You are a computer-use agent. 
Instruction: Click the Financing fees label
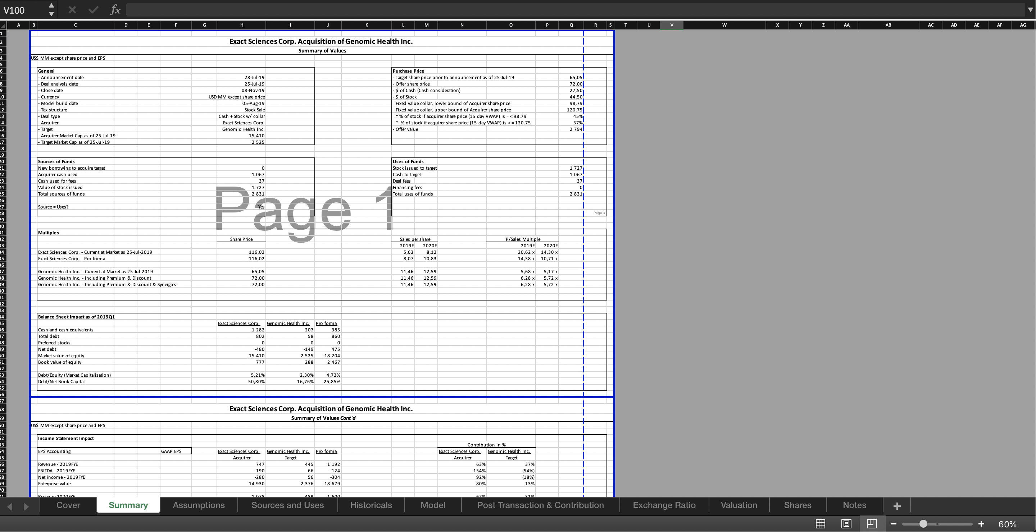(408, 188)
